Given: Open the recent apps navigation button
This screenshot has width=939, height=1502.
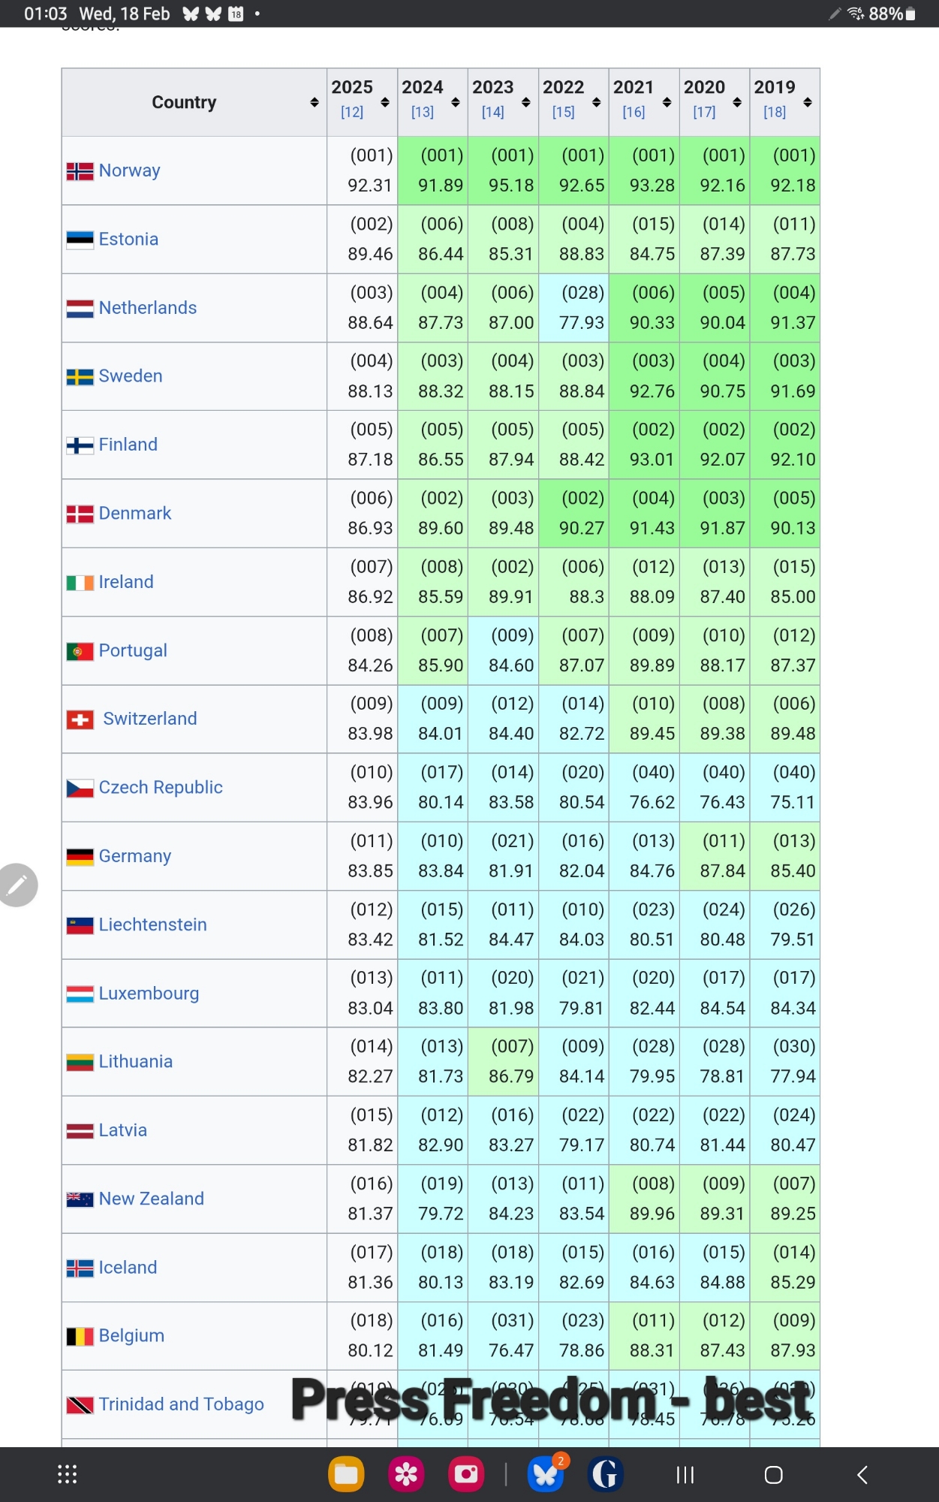Looking at the screenshot, I should point(685,1475).
